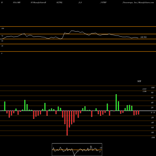Image resolution: width=156 pixels, height=156 pixels.
Task: Click the 30 level label on RSI axis
Action: point(2,46)
